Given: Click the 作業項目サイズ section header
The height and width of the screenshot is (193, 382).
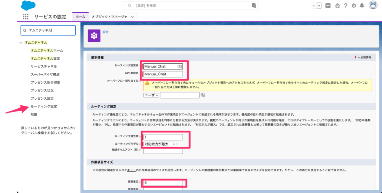Looking at the screenshot, I should [102, 162].
